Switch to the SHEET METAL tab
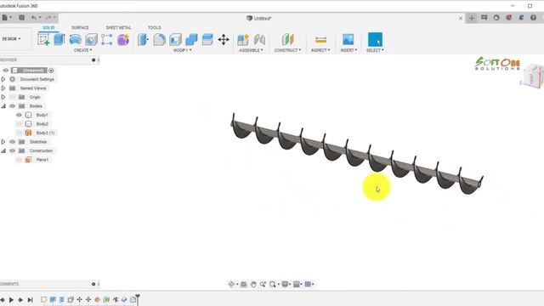544x306 pixels. tap(119, 27)
